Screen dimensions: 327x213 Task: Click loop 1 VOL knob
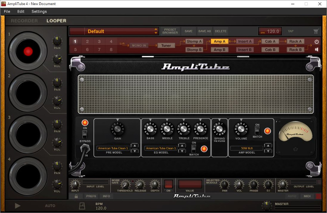point(57,59)
